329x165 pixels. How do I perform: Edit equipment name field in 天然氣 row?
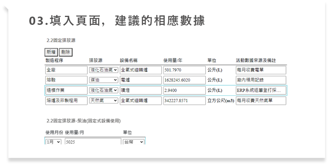(141, 101)
